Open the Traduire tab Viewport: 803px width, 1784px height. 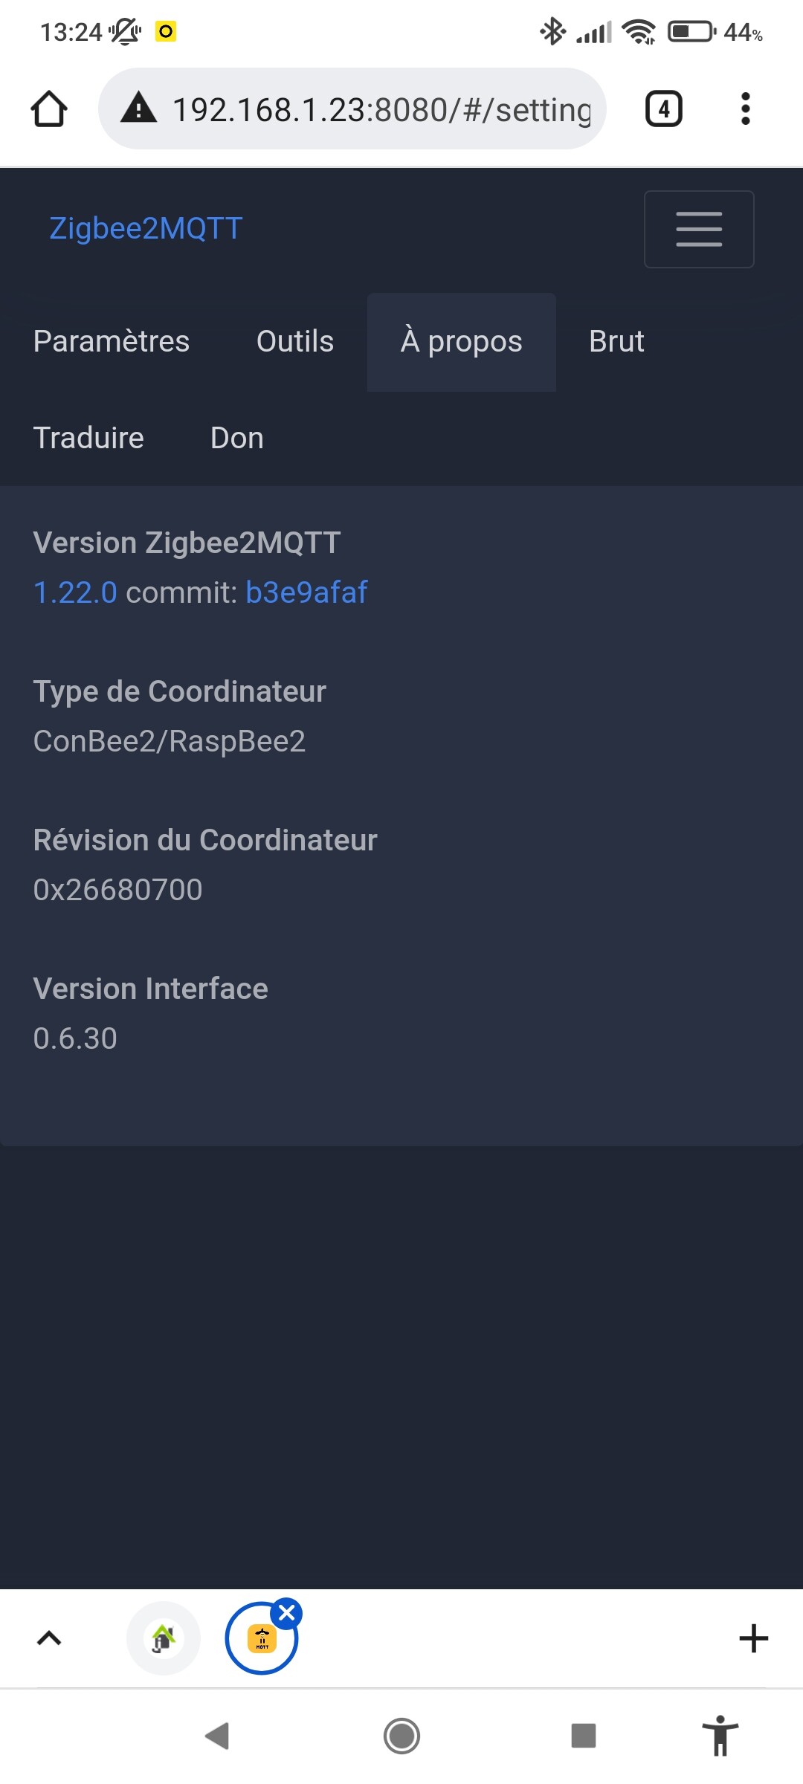tap(88, 439)
